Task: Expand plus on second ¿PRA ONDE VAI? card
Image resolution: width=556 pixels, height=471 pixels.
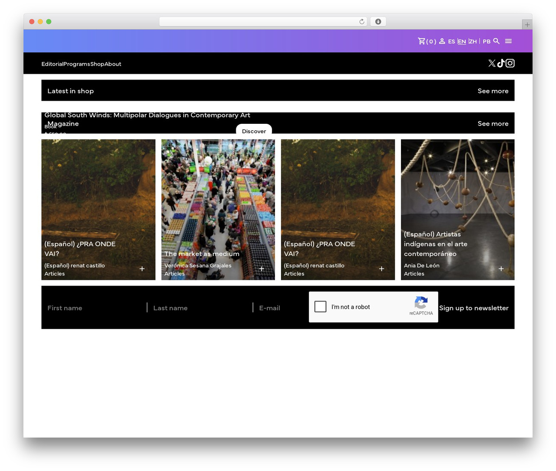Action: (x=381, y=269)
